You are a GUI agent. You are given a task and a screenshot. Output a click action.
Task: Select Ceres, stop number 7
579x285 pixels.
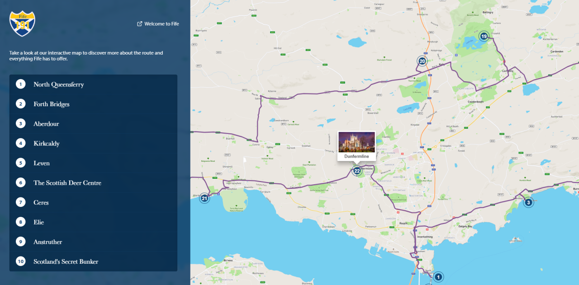tap(41, 202)
